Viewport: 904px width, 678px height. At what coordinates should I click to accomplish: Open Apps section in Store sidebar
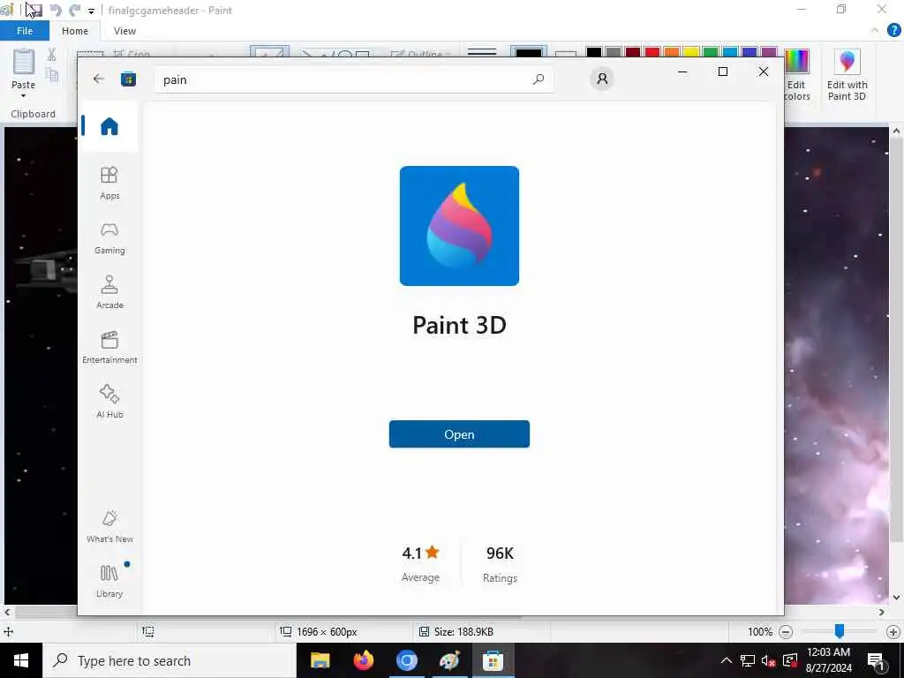click(x=109, y=183)
